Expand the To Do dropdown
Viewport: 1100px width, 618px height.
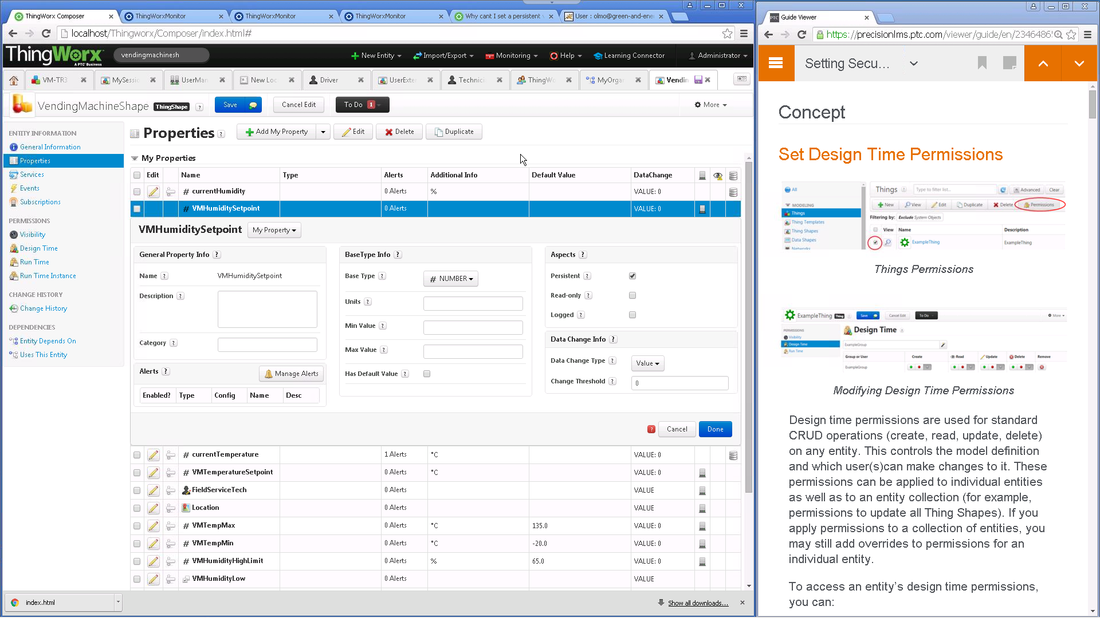pos(362,105)
